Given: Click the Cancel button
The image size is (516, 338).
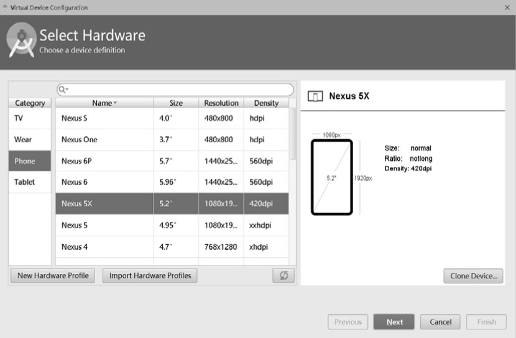Looking at the screenshot, I should (440, 322).
